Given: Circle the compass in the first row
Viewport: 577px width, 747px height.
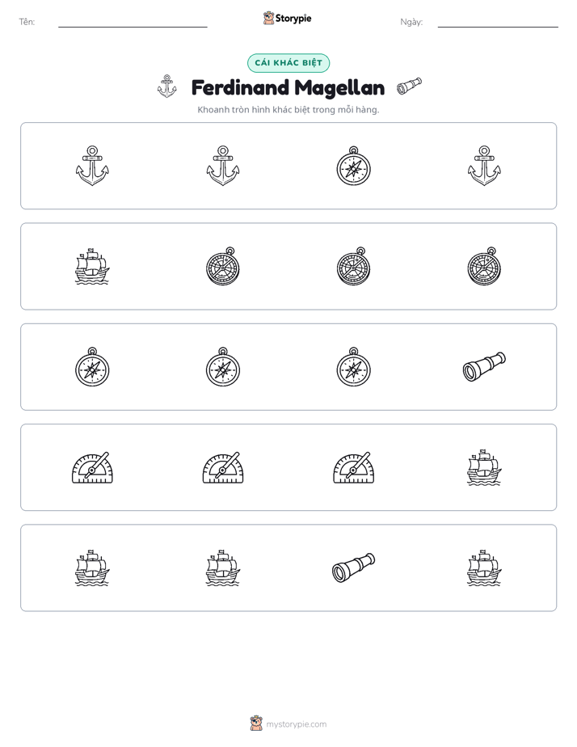Looking at the screenshot, I should [353, 166].
